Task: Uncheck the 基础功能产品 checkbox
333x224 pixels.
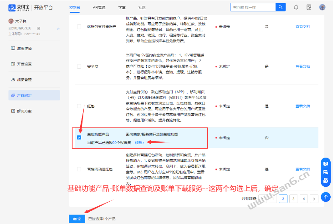Action: 79,138
